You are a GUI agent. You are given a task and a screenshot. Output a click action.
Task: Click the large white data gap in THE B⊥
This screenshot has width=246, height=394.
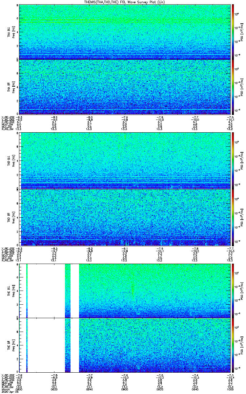point(46,291)
